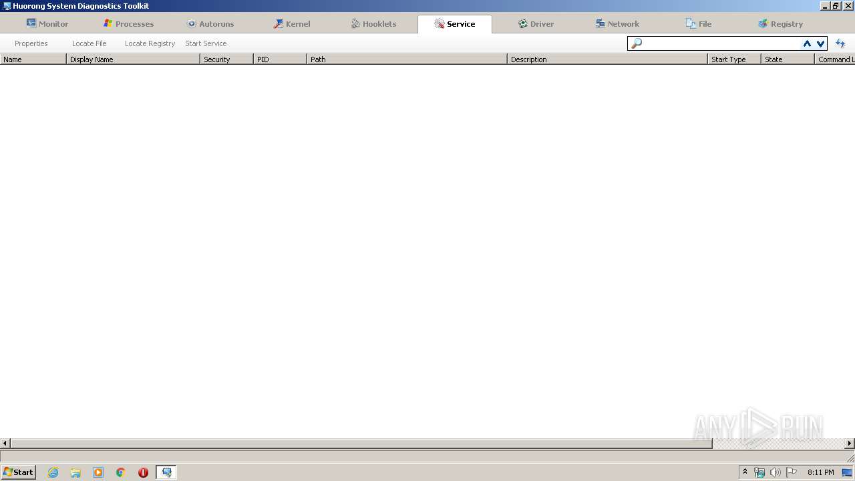Click the Huorong title bar app icon
This screenshot has height=481, width=855.
click(x=7, y=6)
